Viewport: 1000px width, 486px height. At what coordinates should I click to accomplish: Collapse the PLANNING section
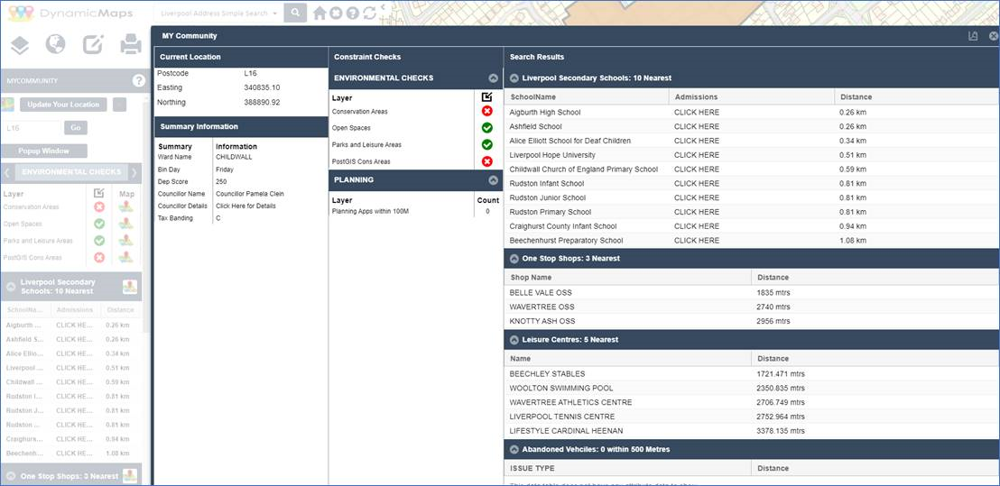point(493,180)
